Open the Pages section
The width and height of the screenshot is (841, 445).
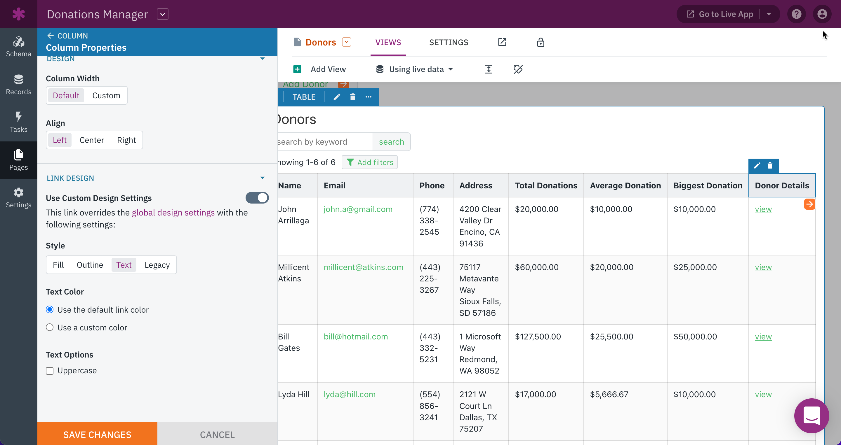[19, 160]
